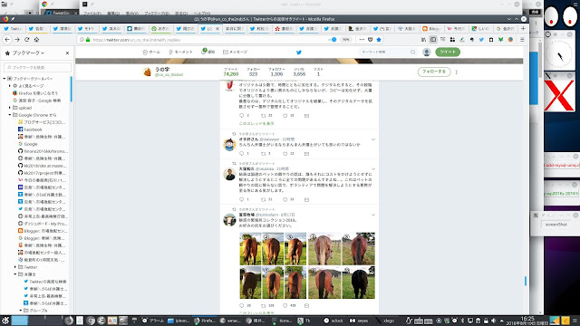This screenshot has width=580, height=326.
Task: Open the Bluetooth icon in system tray
Action: [463, 321]
